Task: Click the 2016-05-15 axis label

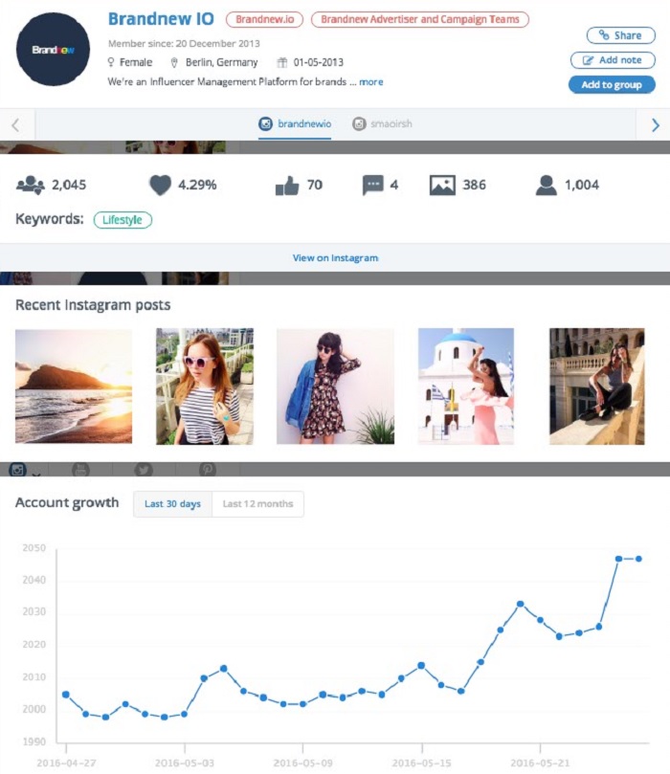Action: pyautogui.click(x=422, y=763)
